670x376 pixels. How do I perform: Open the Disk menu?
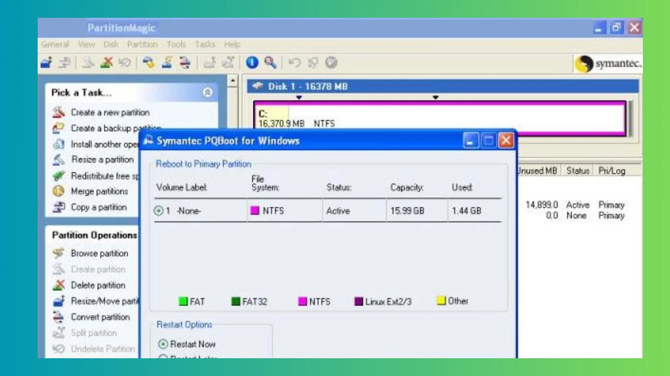111,44
